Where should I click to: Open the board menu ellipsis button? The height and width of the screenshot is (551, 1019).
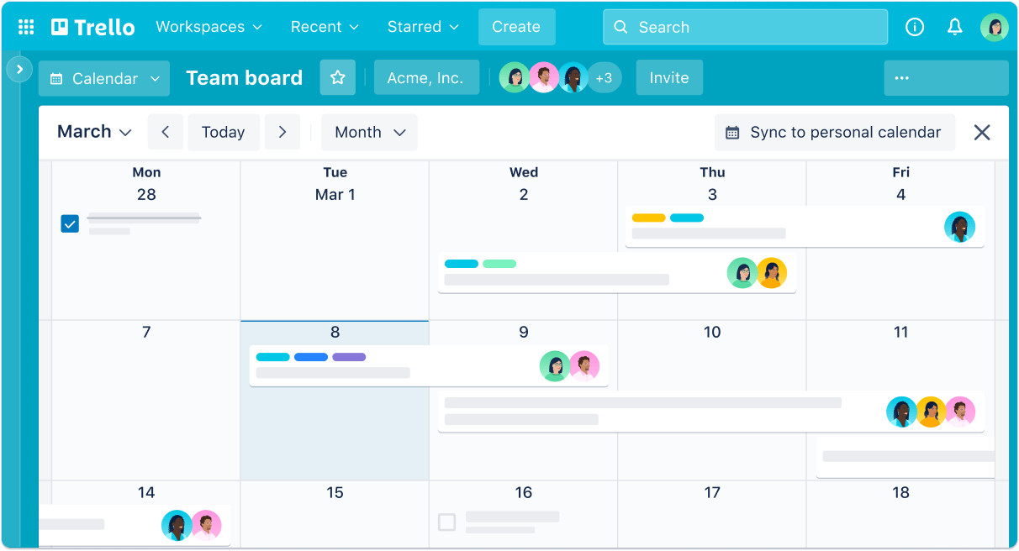coord(902,78)
